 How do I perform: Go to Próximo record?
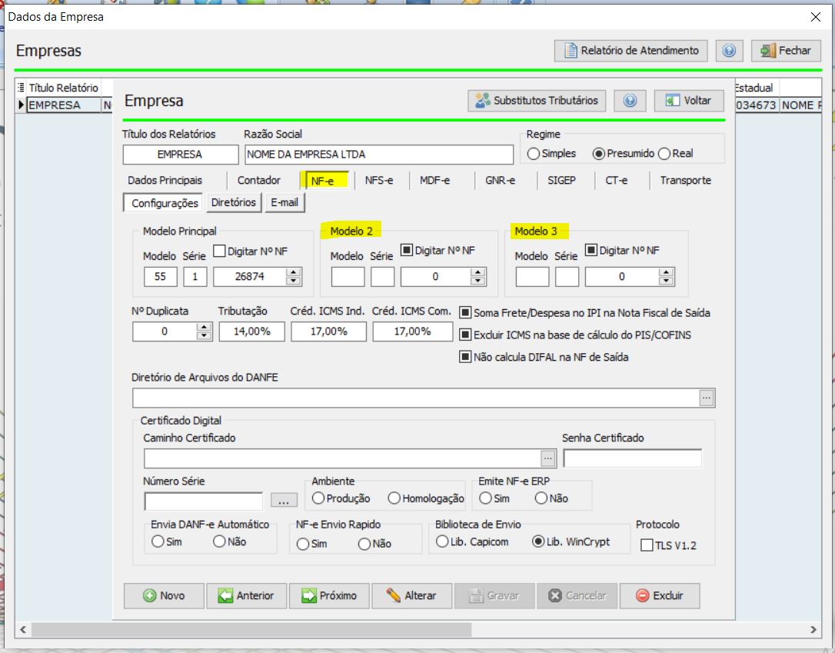[x=328, y=595]
